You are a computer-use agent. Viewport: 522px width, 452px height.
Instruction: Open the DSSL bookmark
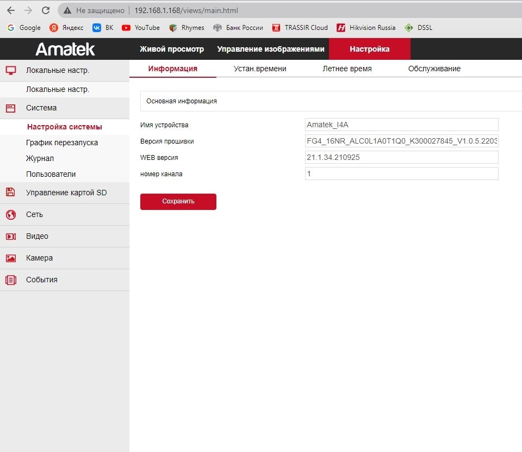point(419,28)
